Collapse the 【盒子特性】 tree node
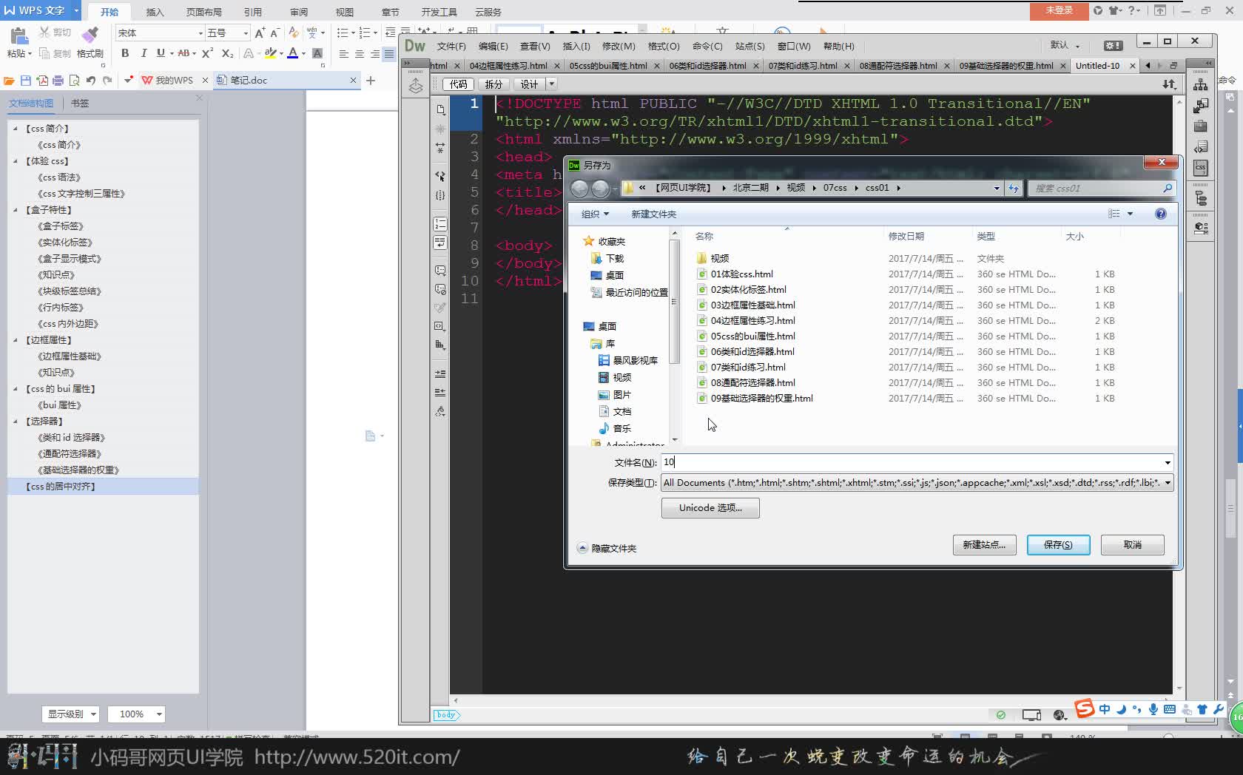 coord(15,210)
